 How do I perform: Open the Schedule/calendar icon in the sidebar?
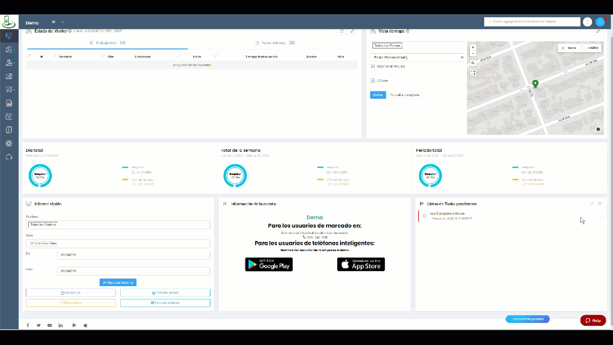point(9,116)
